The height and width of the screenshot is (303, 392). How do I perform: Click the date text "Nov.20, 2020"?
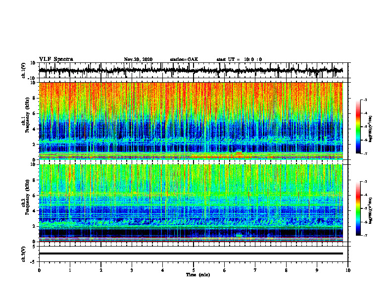click(138, 59)
